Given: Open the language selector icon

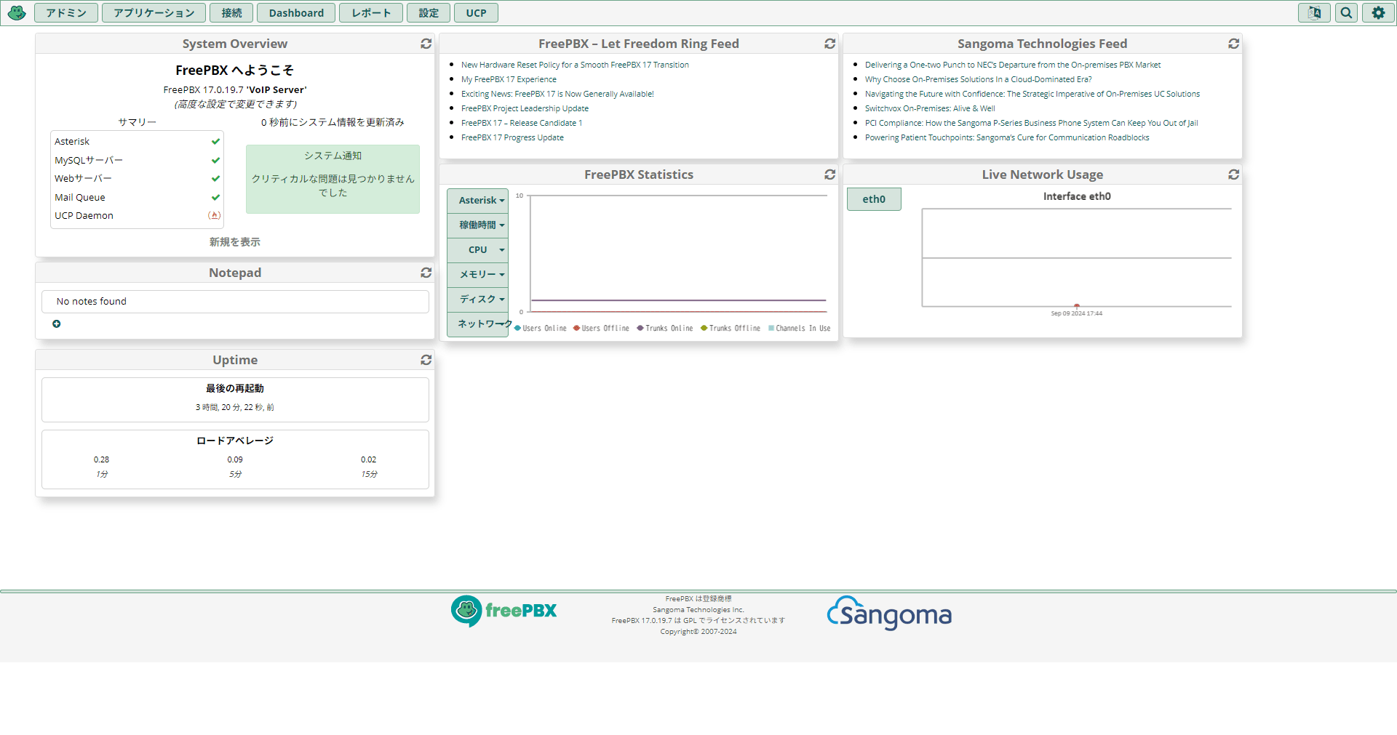Looking at the screenshot, I should click(x=1314, y=13).
